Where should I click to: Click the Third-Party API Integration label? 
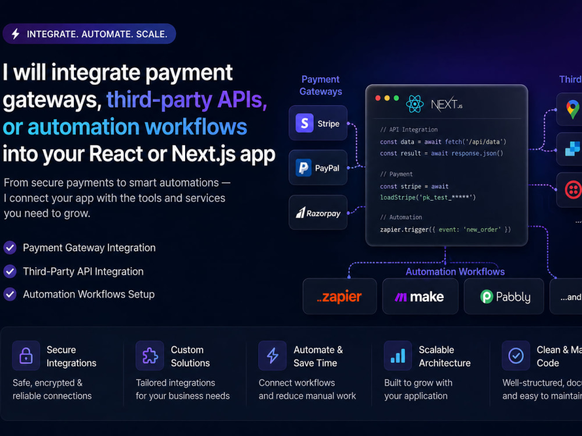83,271
